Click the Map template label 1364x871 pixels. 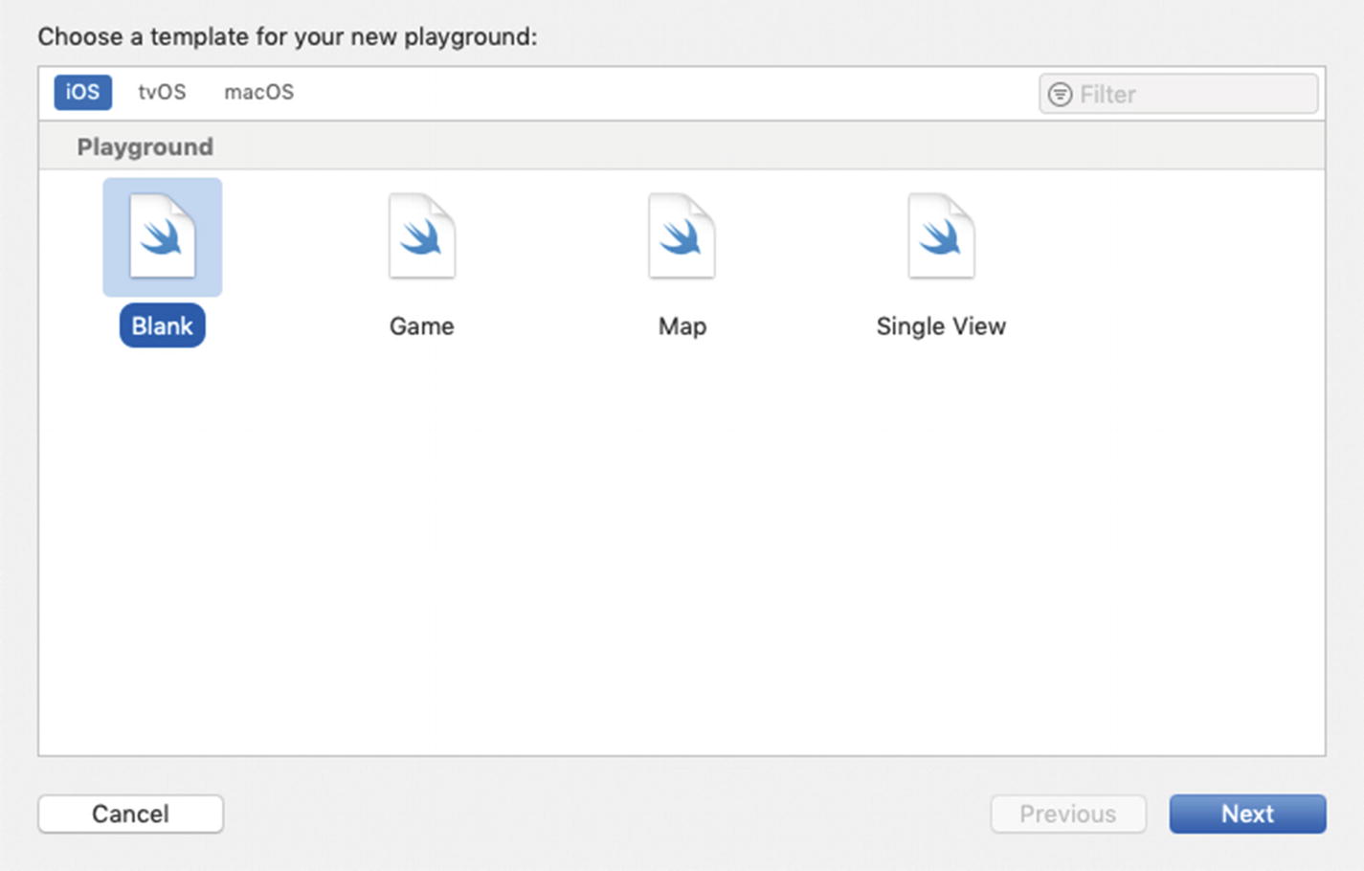[682, 325]
